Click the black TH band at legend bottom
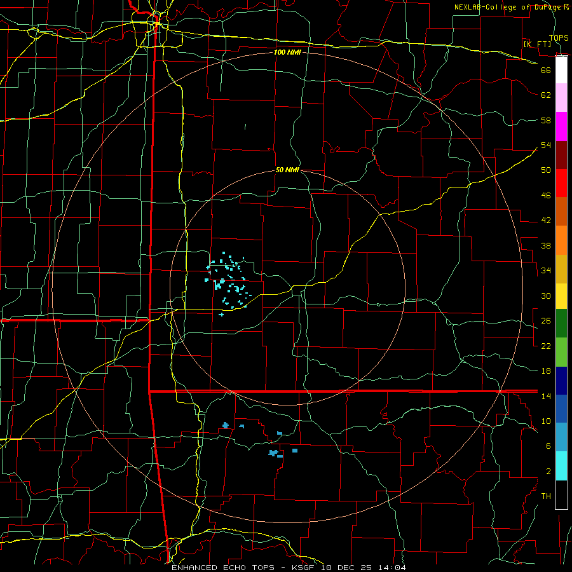Screen dimensions: 572x572 tap(561, 494)
